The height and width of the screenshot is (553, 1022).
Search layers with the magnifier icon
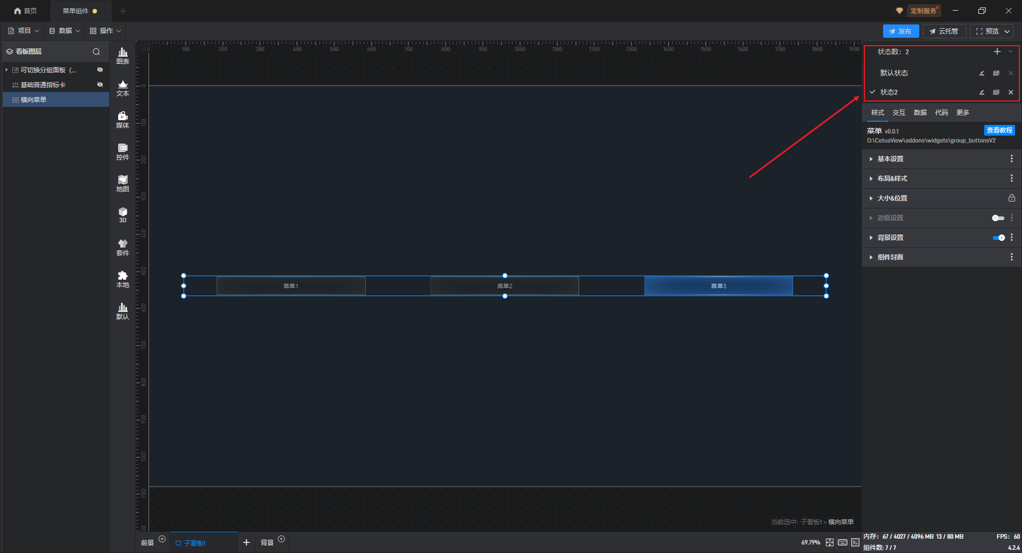click(96, 52)
